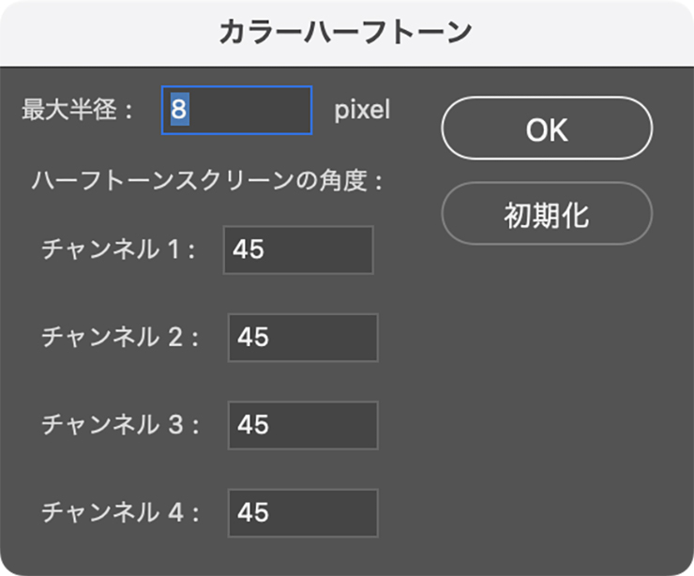Select the チャンネル 2 angle field
The image size is (694, 576).
(x=303, y=338)
